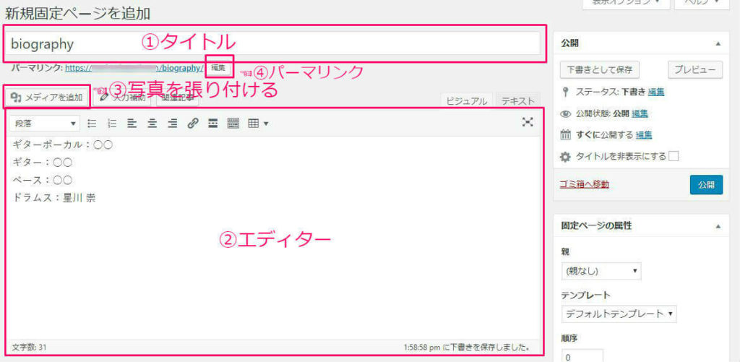Collapse the 公開 panel arrow
740x362 pixels.
[718, 43]
